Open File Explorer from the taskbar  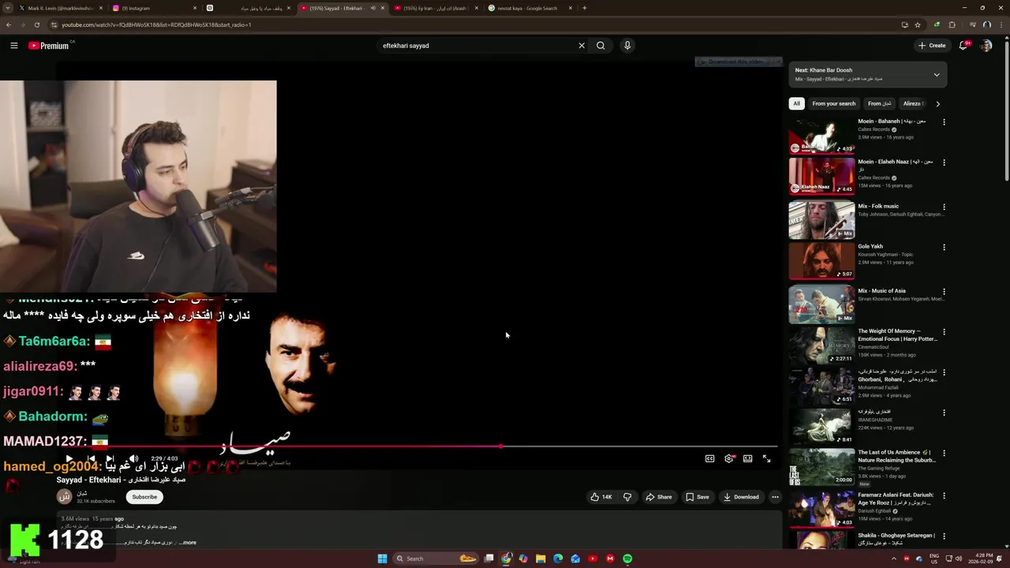pyautogui.click(x=541, y=559)
